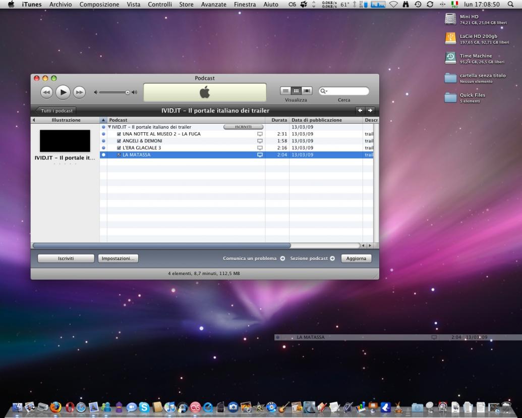Viewport: 522px width, 418px height.
Task: Skip ahead with the Next track button
Action: (79, 92)
